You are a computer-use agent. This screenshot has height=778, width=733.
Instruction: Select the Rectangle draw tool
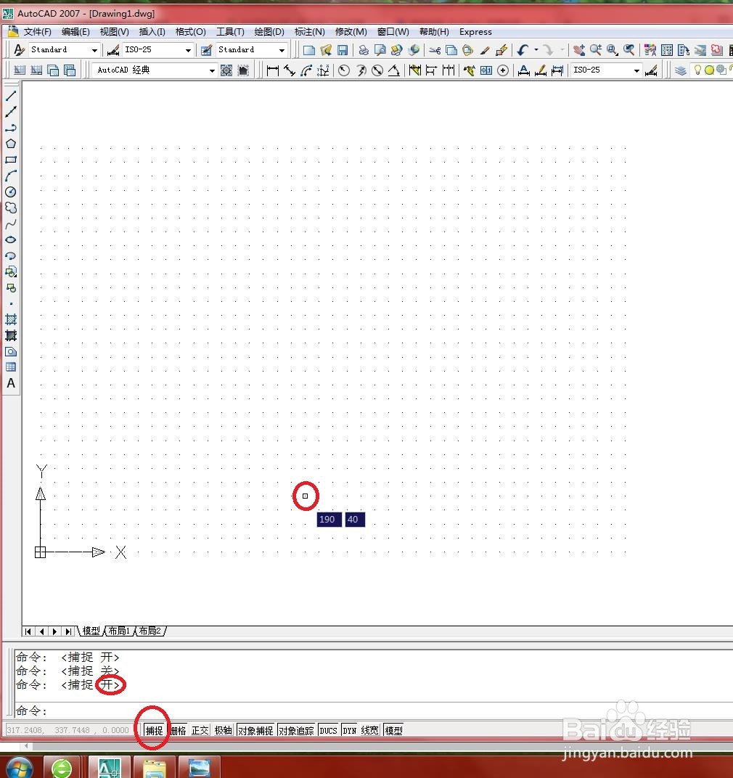(11, 160)
